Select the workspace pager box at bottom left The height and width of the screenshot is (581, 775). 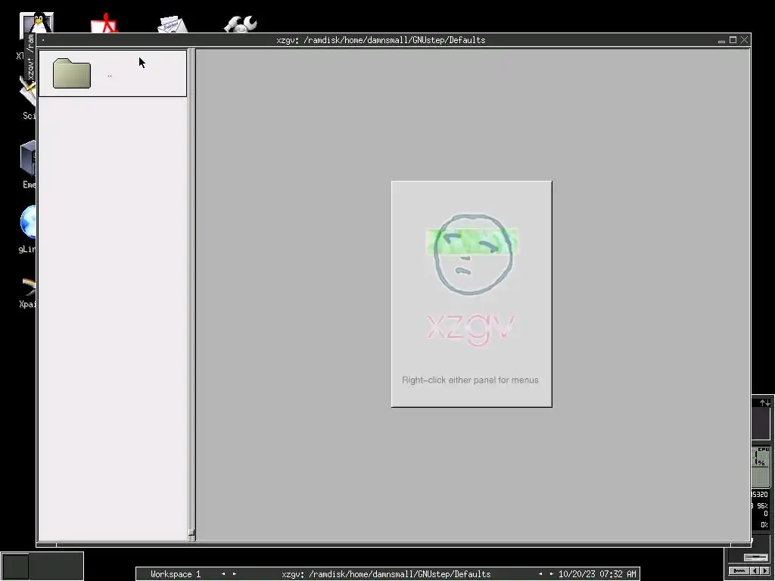click(16, 567)
